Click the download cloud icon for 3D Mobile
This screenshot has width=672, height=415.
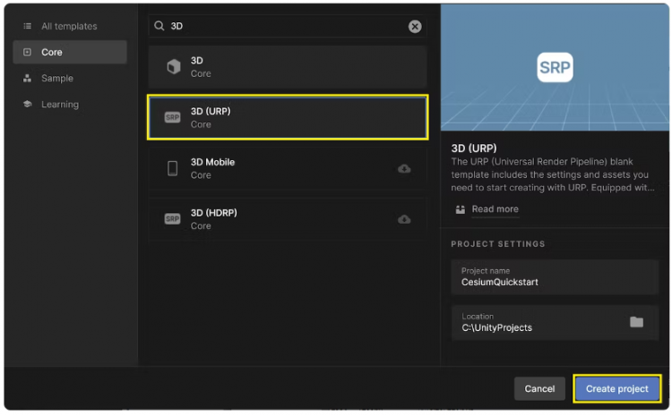pyautogui.click(x=404, y=168)
